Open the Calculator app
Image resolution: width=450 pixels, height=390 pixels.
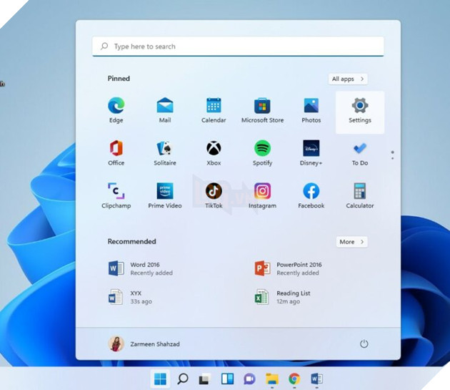pos(360,195)
